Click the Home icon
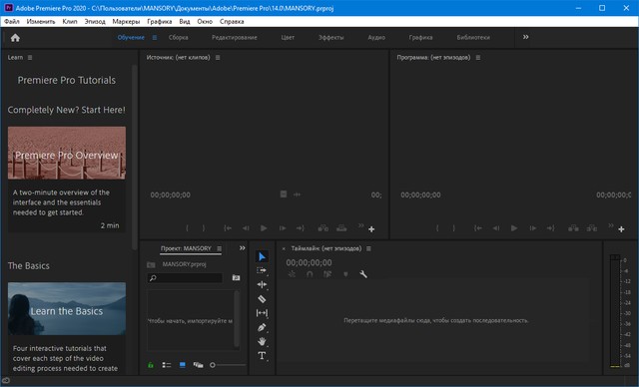 (15, 38)
